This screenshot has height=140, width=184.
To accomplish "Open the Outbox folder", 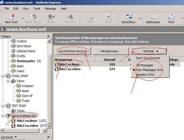I will tap(22, 41).
